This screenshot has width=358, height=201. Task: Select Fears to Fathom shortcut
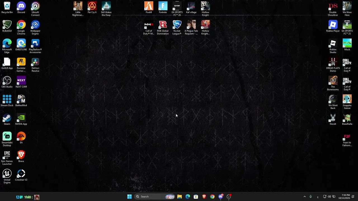click(347, 139)
